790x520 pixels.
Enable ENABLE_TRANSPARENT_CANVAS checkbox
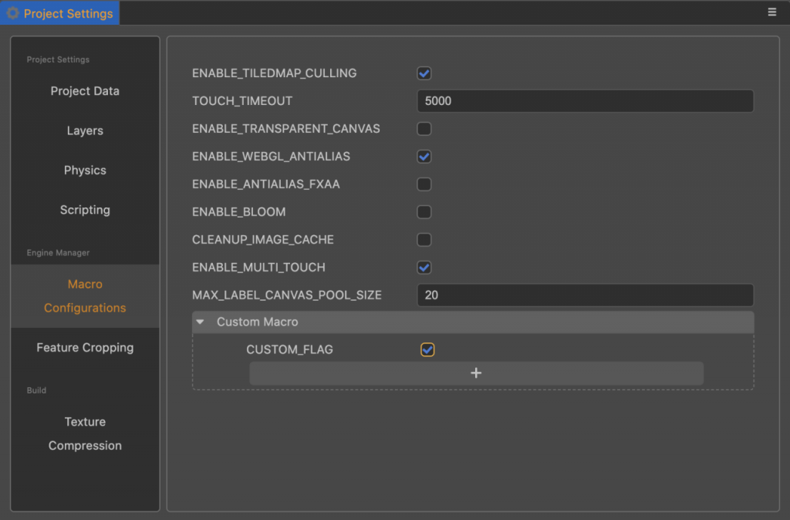pos(424,129)
